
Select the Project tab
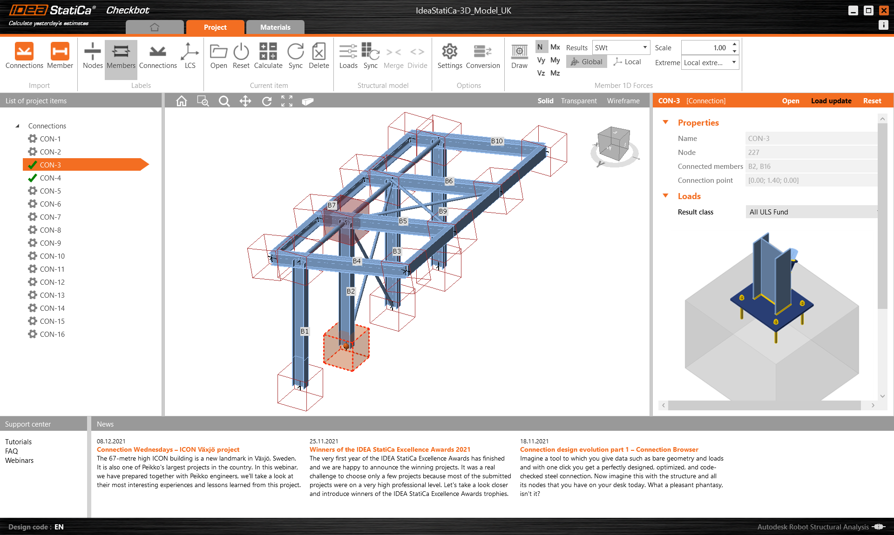pyautogui.click(x=215, y=27)
